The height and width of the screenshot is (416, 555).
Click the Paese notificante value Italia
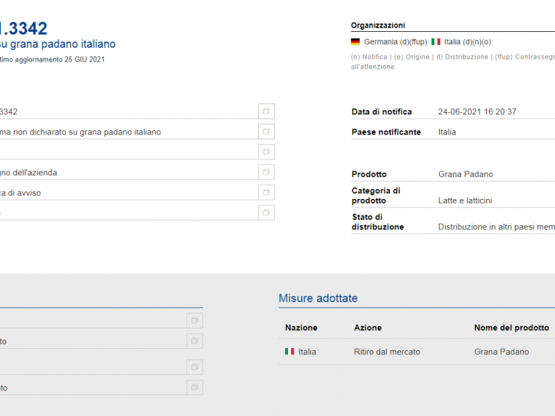click(x=447, y=132)
